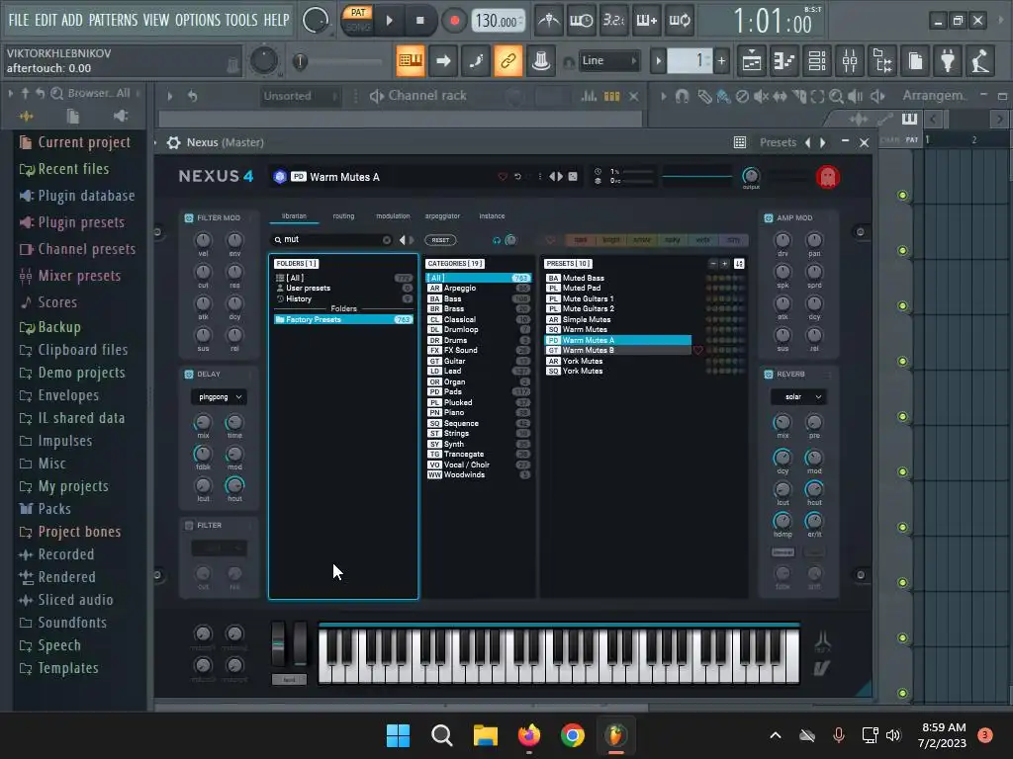The width and height of the screenshot is (1013, 759).
Task: Select Factory Presets folder
Action: [x=343, y=319]
